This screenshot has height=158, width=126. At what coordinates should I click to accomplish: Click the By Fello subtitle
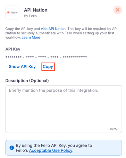[x=30, y=16]
